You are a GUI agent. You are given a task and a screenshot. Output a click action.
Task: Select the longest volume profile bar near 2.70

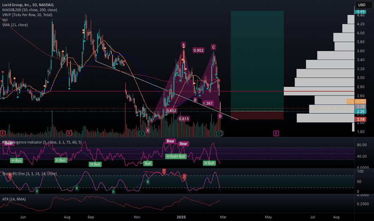tap(319, 91)
